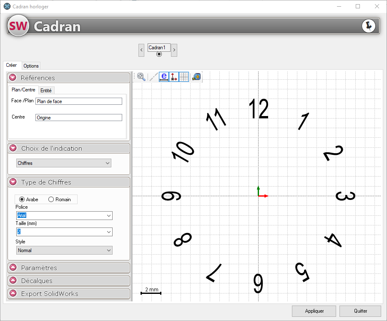Click the pushpin icon in the header
Image resolution: width=387 pixels, height=321 pixels.
[368, 26]
